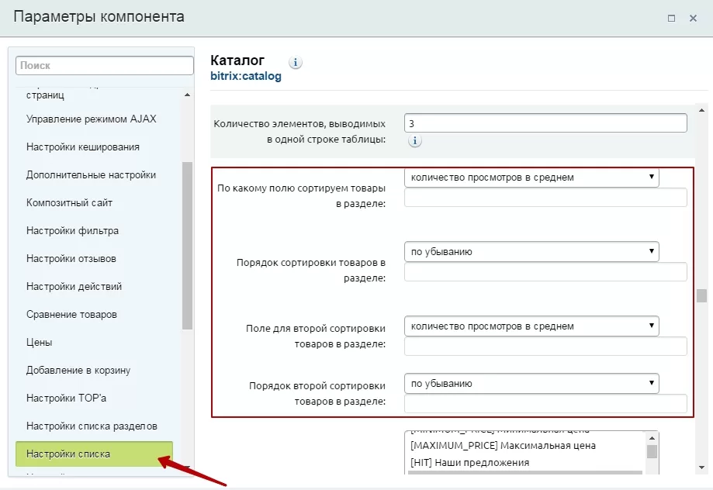This screenshot has height=490, width=713.
Task: Open the first sort field dropdown in section
Action: tap(531, 178)
